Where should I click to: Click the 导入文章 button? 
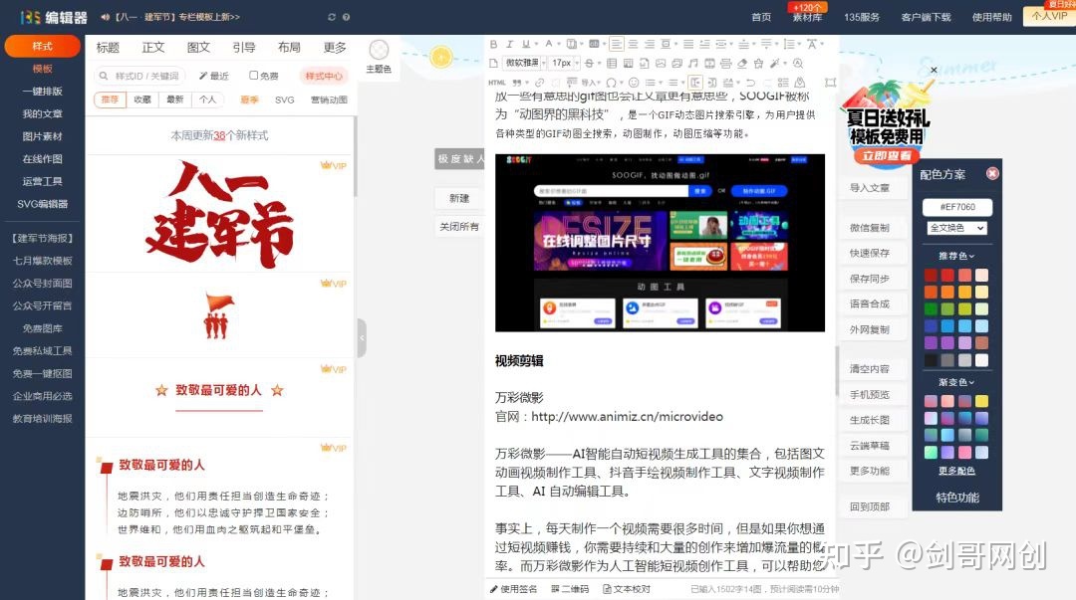click(x=869, y=187)
